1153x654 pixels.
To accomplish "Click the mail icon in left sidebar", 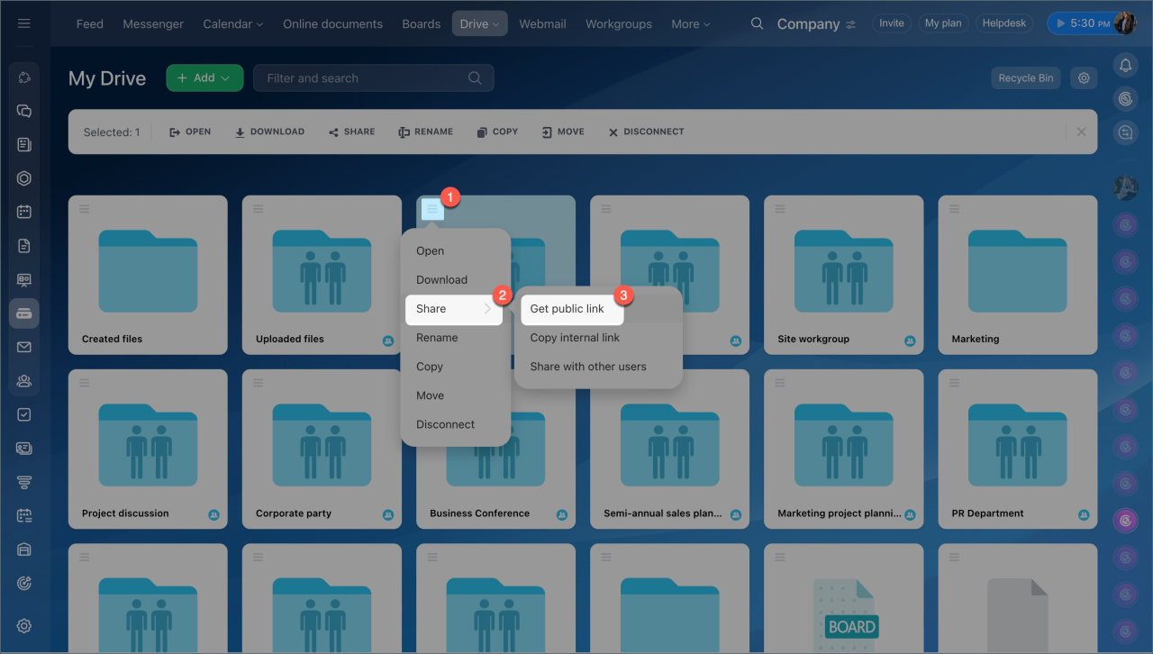I will point(24,347).
